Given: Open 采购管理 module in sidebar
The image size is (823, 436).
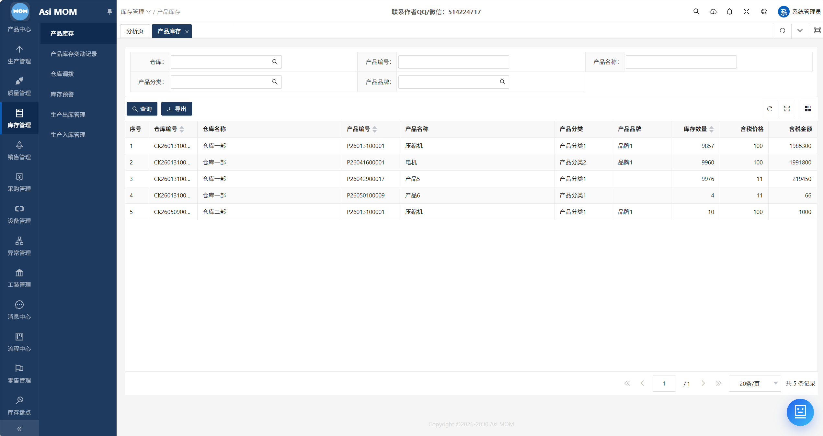Looking at the screenshot, I should (x=19, y=182).
